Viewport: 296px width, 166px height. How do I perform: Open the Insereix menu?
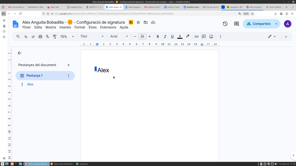pos(65,27)
